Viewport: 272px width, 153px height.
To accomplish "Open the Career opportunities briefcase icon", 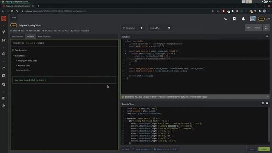I will (4, 54).
